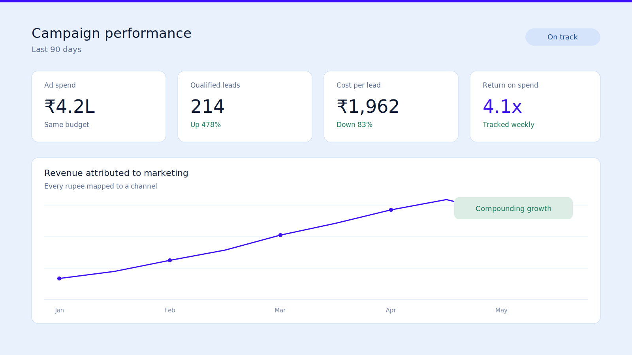This screenshot has width=632, height=355.
Task: Select the Mar data point on chart
Action: [280, 235]
